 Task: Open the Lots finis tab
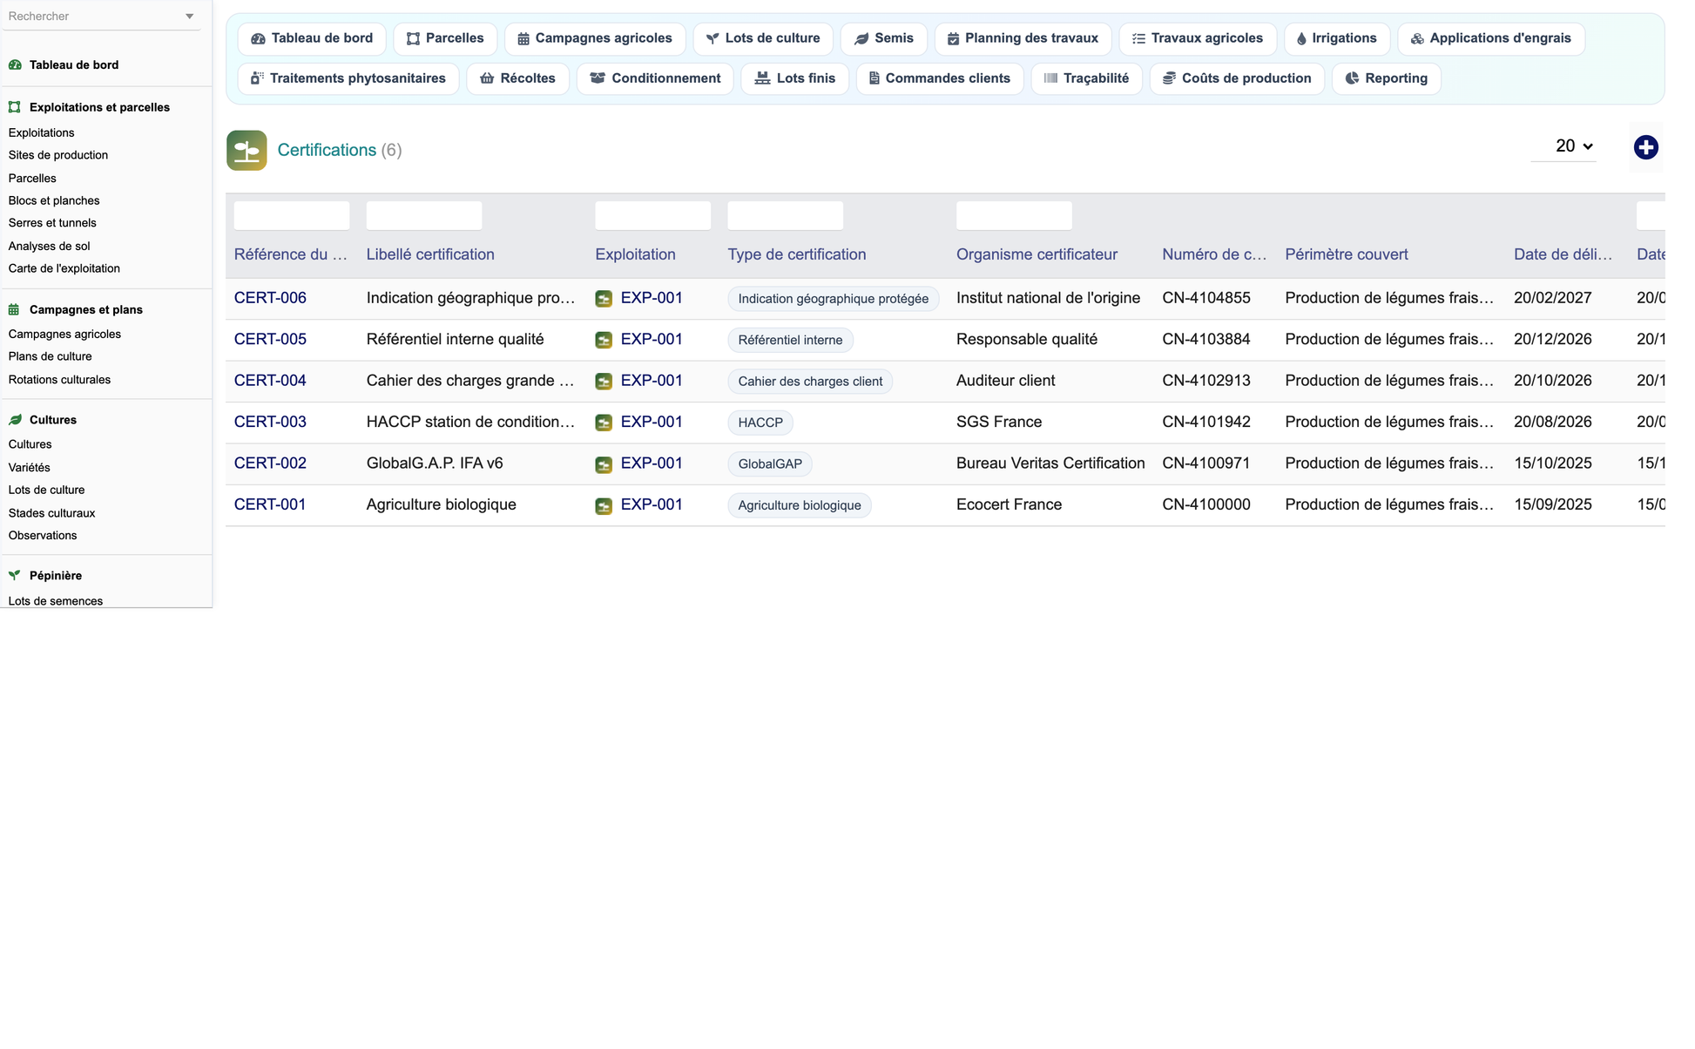click(x=794, y=78)
